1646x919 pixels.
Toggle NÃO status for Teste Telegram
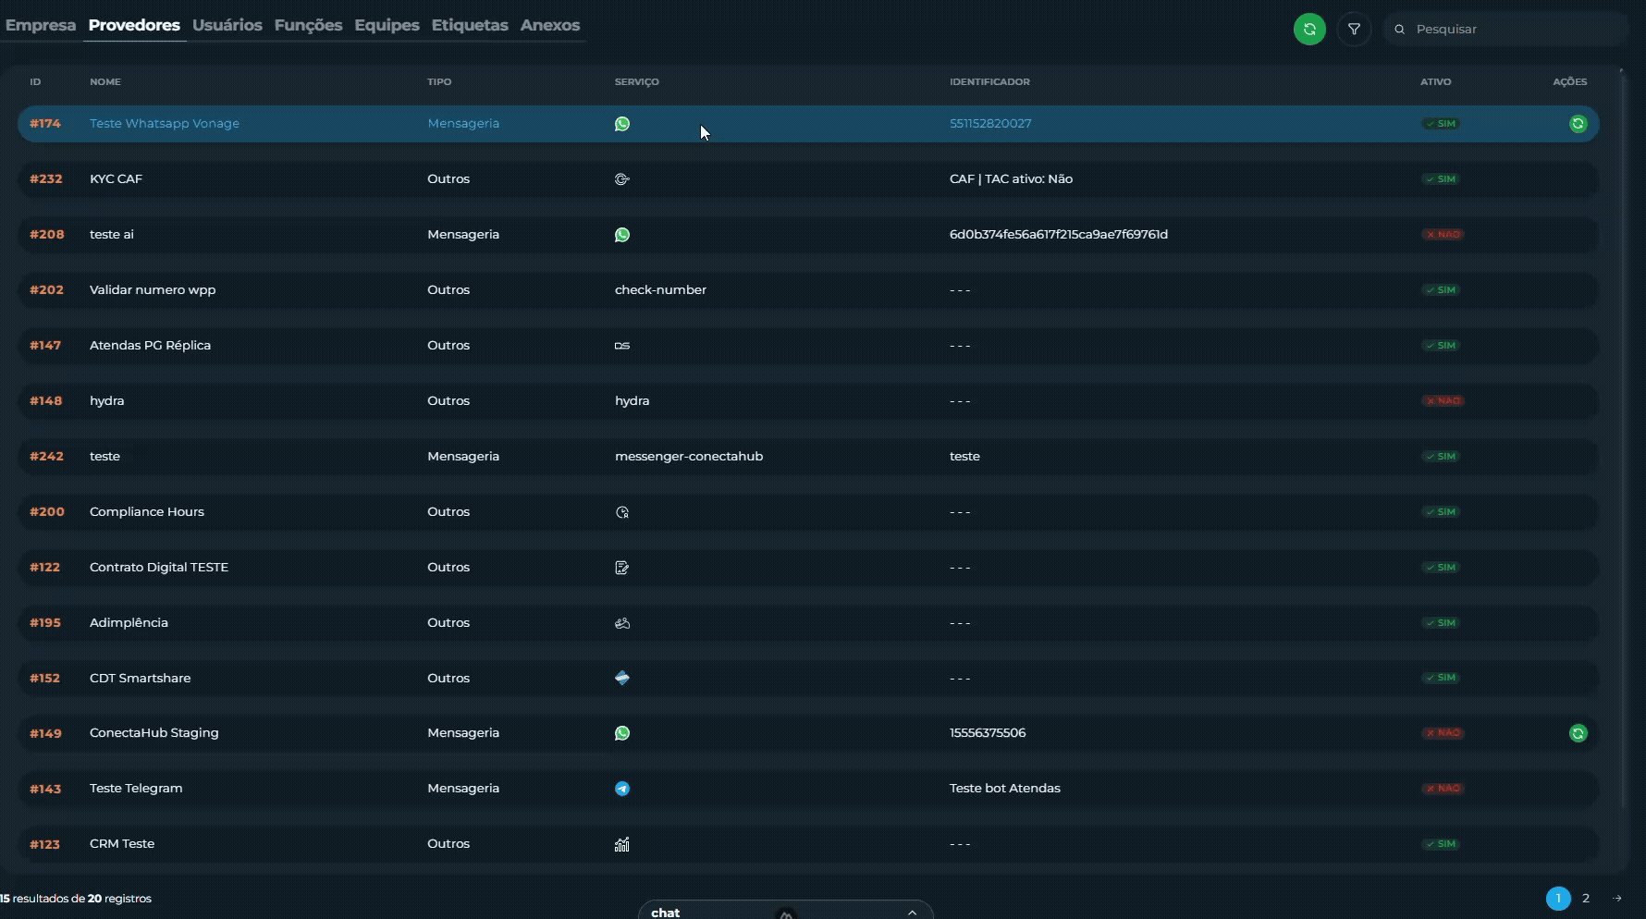point(1443,789)
